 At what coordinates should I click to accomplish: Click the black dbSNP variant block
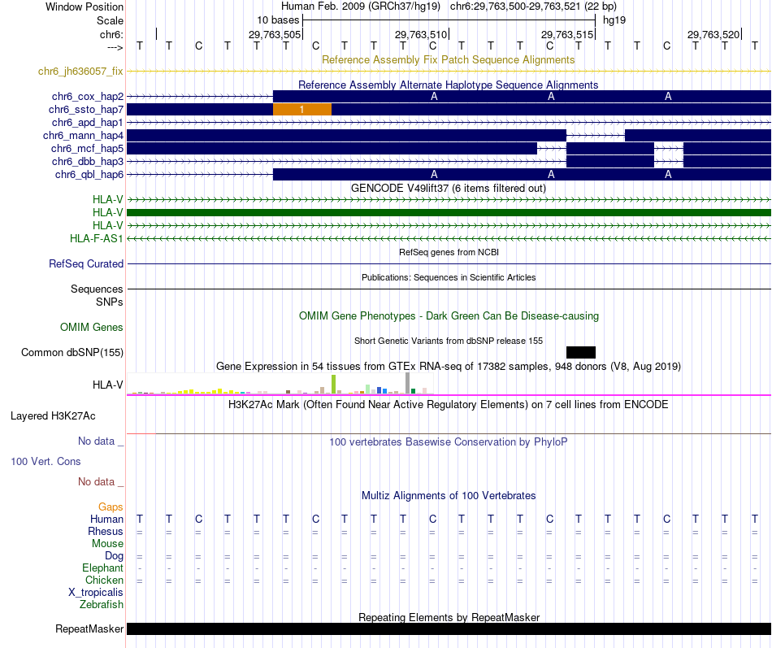coord(581,352)
